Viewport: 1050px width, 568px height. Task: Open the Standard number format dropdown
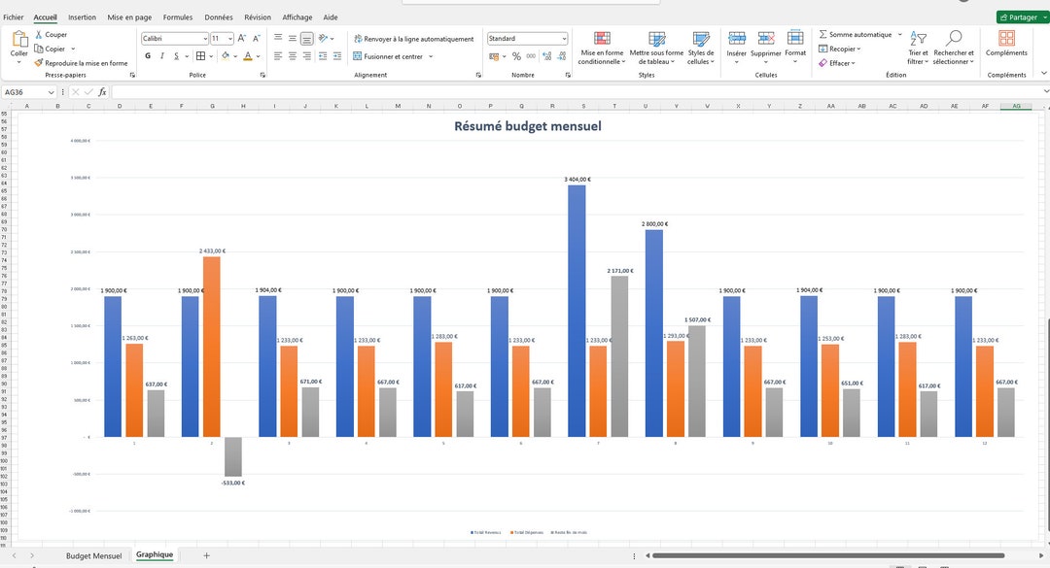564,39
